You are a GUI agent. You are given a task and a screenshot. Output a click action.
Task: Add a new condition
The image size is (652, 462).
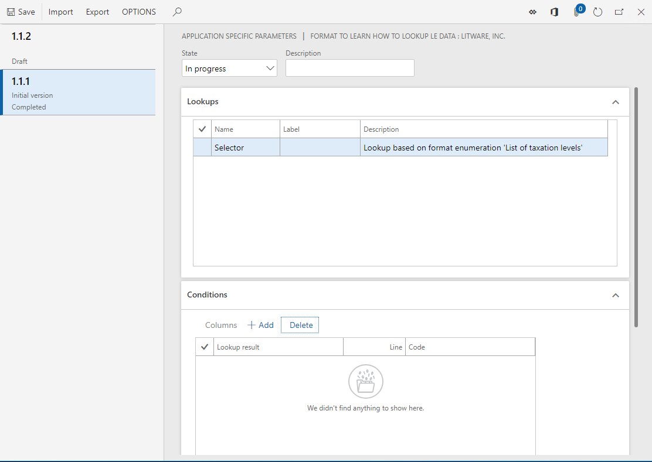[x=261, y=325]
